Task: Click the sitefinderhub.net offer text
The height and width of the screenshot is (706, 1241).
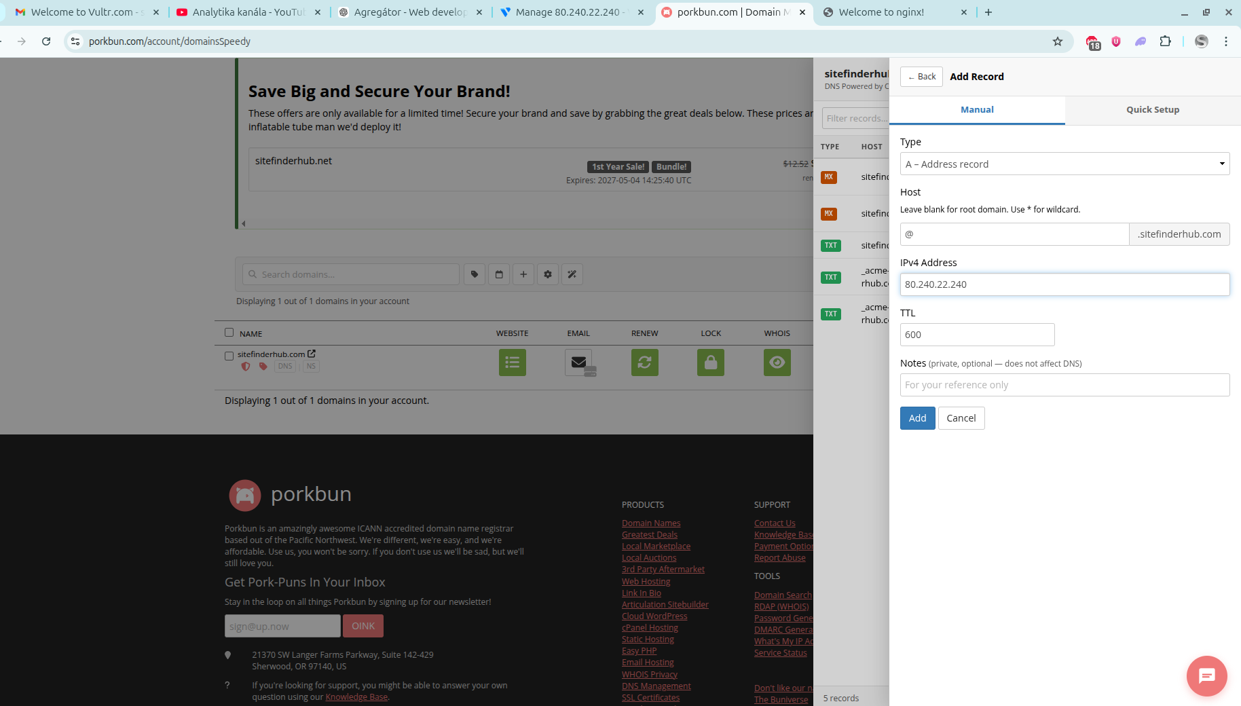Action: (293, 161)
